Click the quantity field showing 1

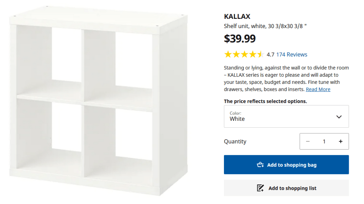pyautogui.click(x=324, y=141)
